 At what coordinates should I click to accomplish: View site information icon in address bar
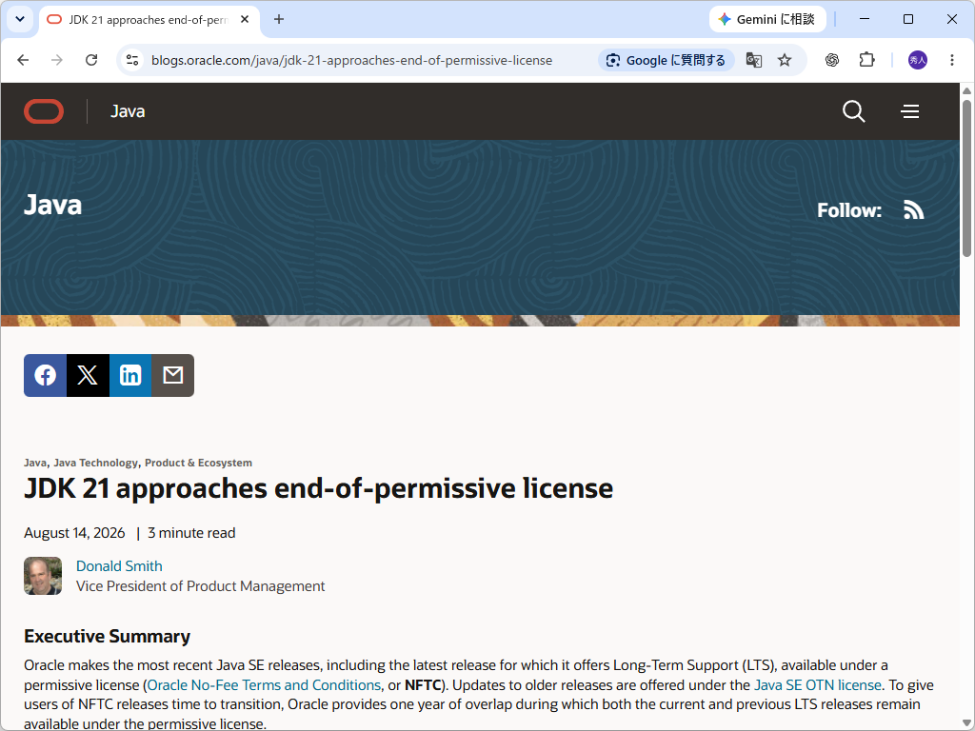[132, 60]
